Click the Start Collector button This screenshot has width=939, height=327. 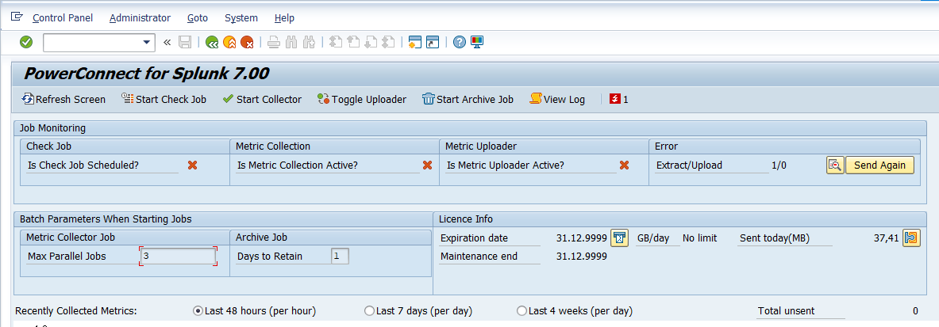click(x=261, y=99)
